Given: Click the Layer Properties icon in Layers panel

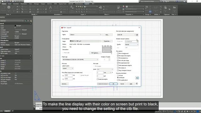Looking at the screenshot, I should click(72, 8).
